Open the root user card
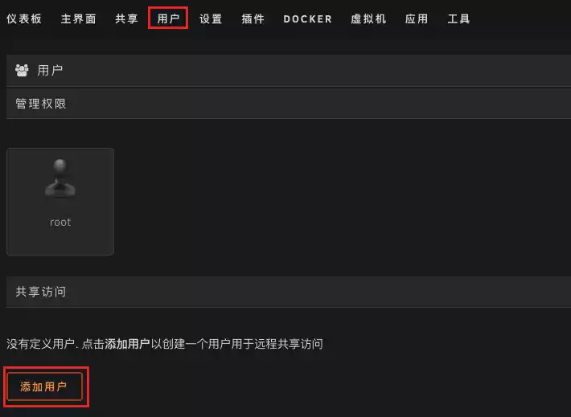This screenshot has height=417, width=571. (60, 202)
